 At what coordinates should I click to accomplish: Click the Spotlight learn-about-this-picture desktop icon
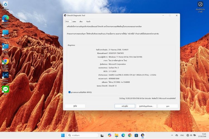pos(200,7)
